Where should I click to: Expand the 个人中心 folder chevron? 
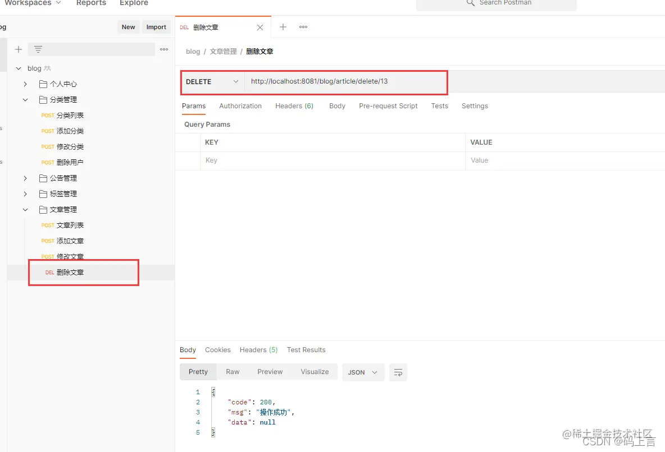point(25,84)
